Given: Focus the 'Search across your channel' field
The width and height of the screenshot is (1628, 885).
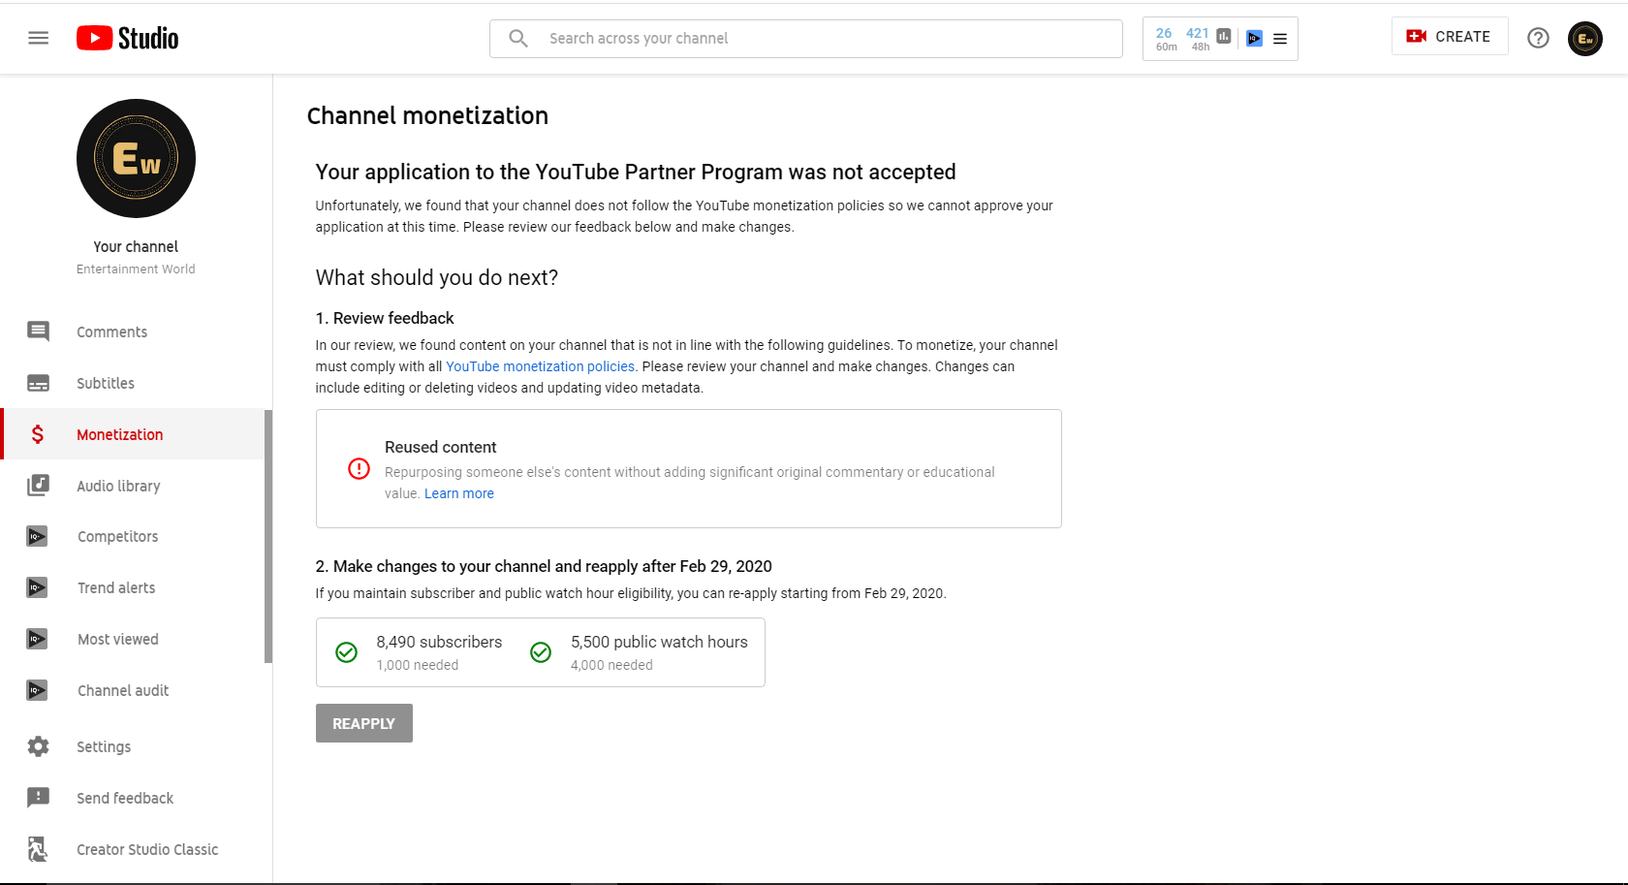Looking at the screenshot, I should tap(806, 39).
